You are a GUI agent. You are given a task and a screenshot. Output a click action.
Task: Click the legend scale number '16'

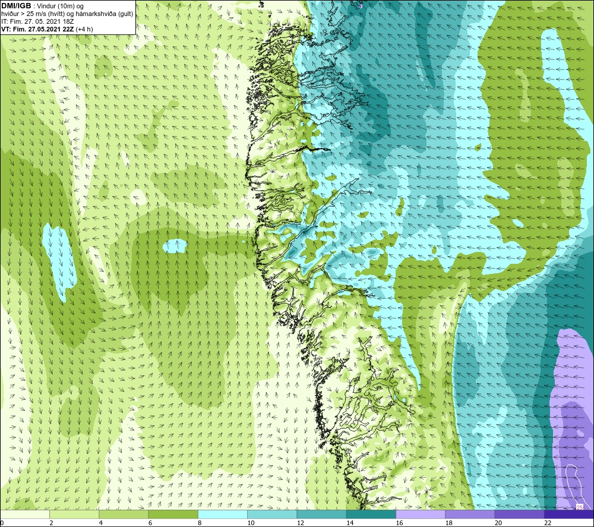point(399,523)
